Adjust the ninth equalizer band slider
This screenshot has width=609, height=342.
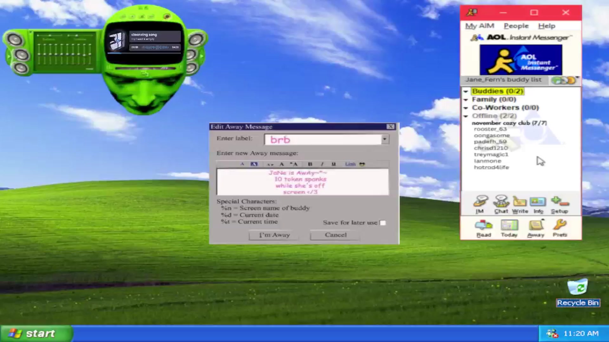point(84,54)
